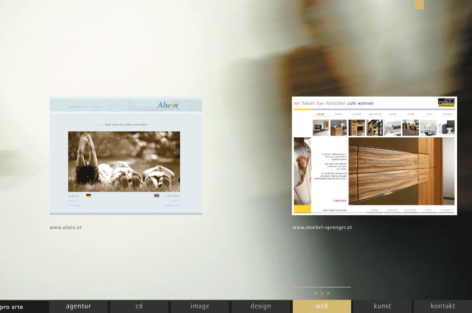
Task: Open the Alwin website preview thumbnail
Action: click(x=126, y=156)
